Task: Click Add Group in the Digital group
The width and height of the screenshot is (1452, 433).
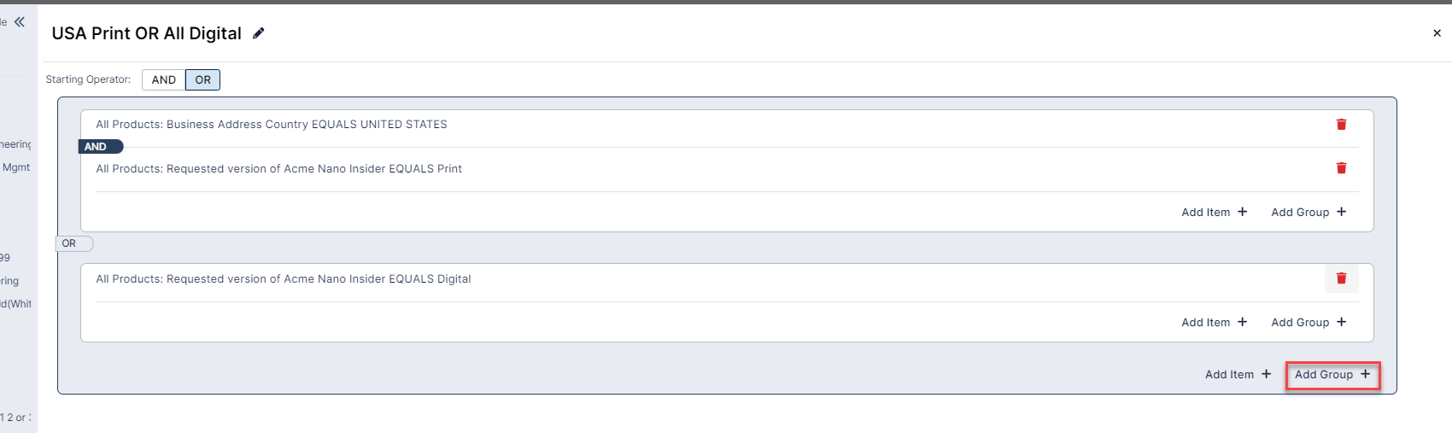Action: coord(1308,323)
